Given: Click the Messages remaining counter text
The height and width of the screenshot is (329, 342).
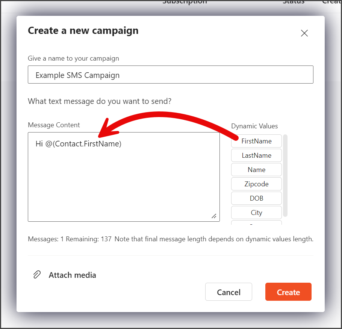Looking at the screenshot, I should 70,239.
